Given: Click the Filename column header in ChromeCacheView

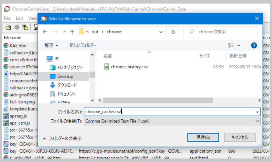Looking at the screenshot, I should [x=13, y=38].
